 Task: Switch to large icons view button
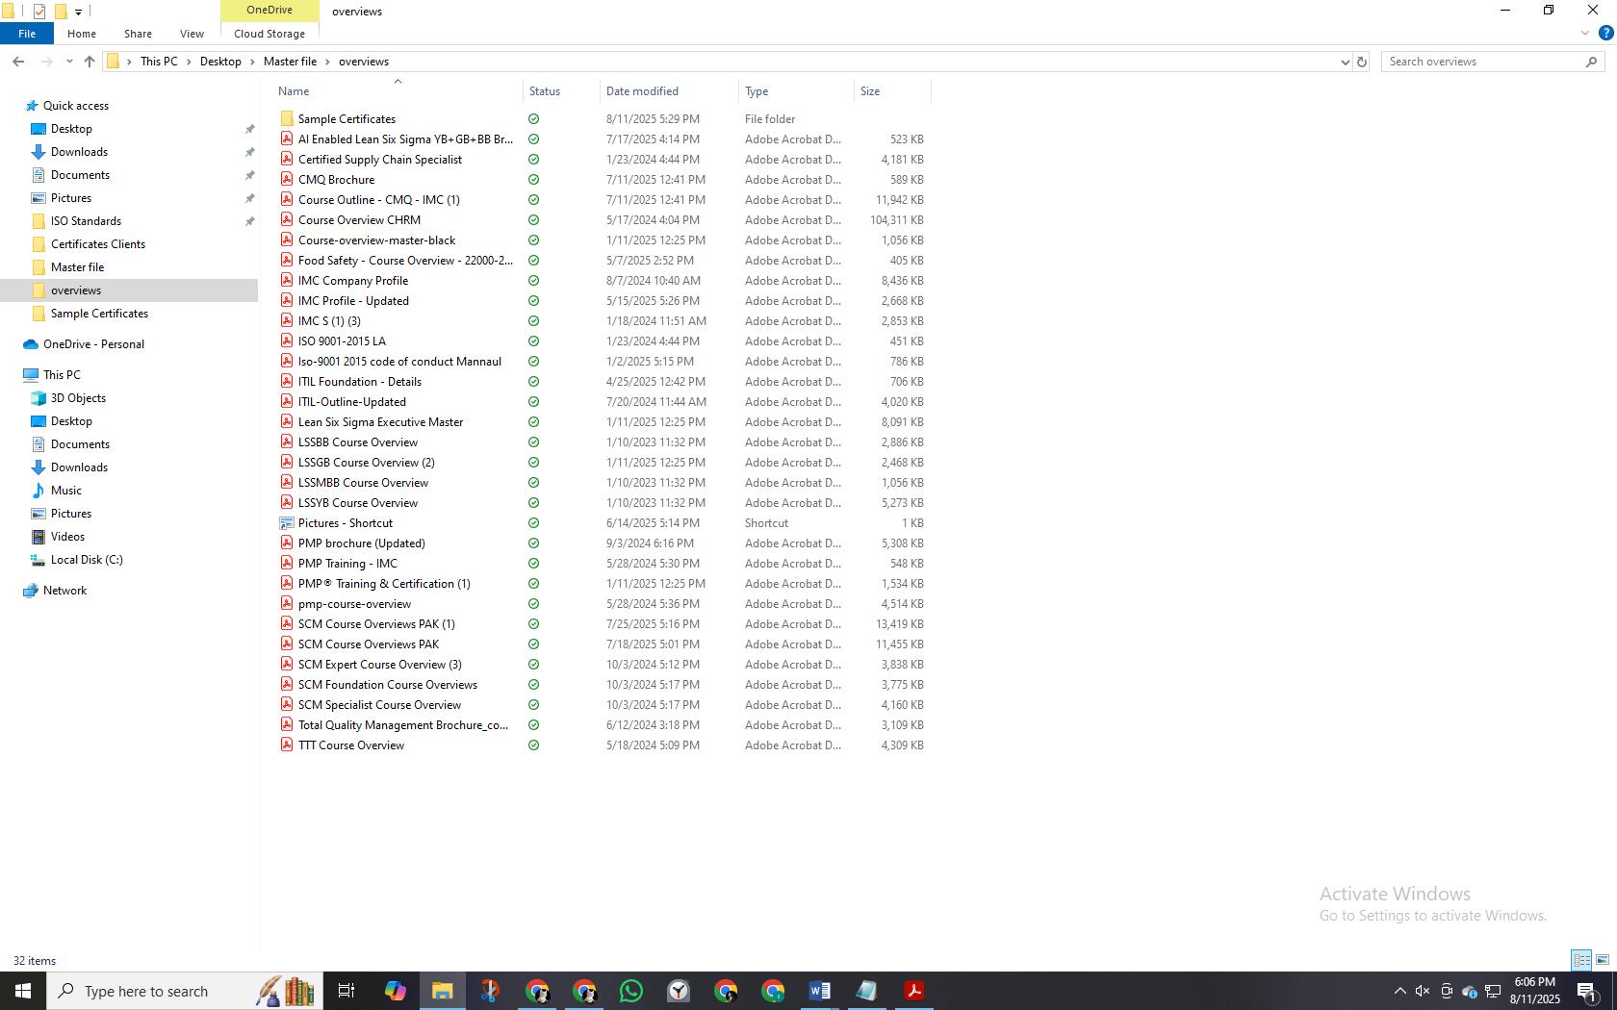tap(1603, 960)
